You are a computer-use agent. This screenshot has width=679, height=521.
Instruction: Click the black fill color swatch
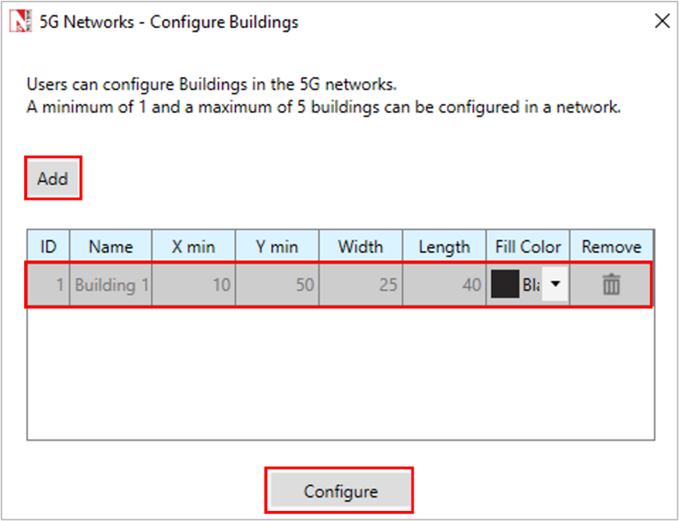(505, 285)
